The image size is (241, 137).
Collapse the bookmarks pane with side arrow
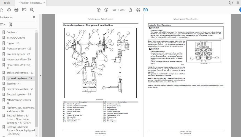[40, 76]
